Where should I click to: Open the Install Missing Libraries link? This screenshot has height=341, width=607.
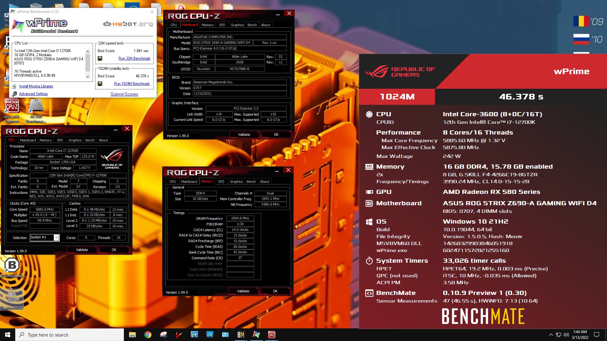[36, 86]
